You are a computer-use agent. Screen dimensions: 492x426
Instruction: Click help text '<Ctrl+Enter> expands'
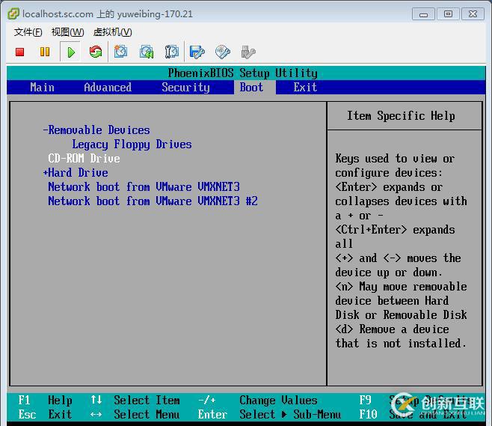click(x=395, y=230)
